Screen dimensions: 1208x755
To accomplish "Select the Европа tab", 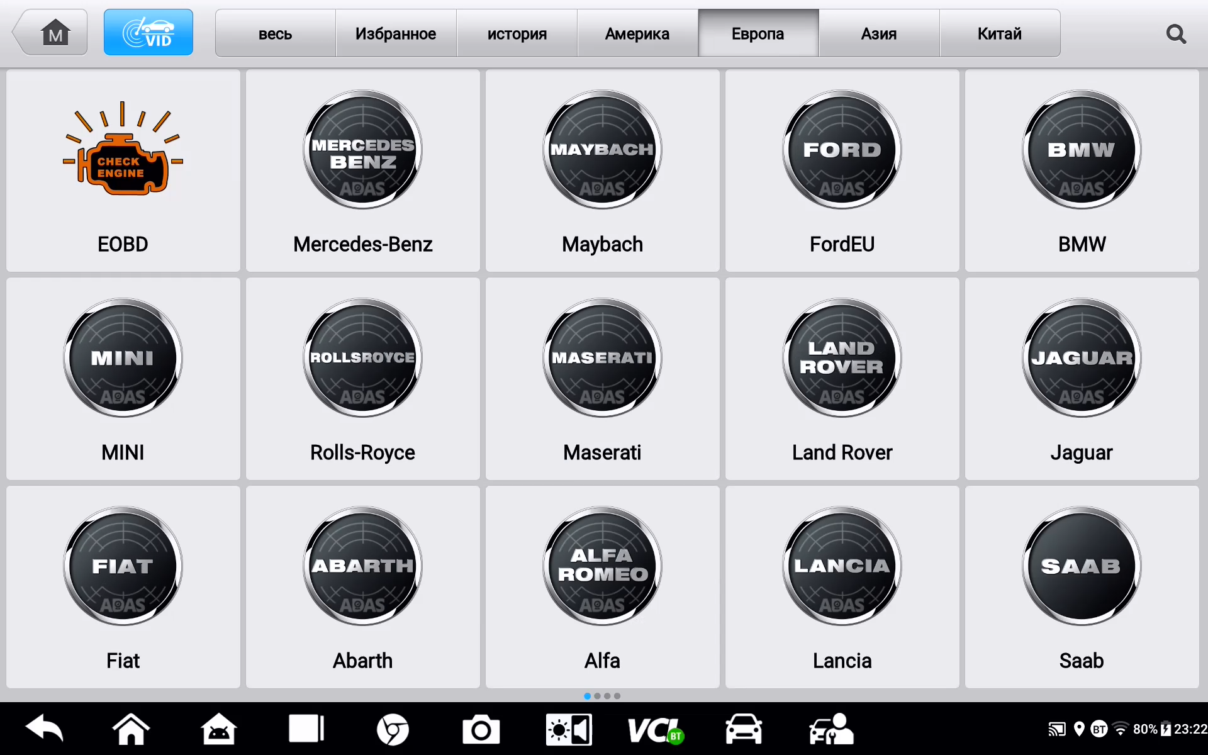I will 758,33.
